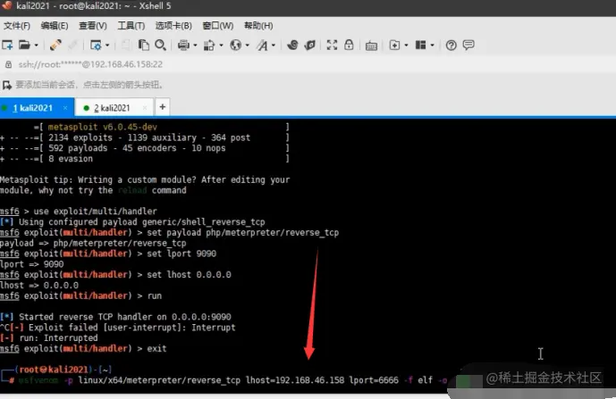Click the address bar lock icon

(8, 64)
